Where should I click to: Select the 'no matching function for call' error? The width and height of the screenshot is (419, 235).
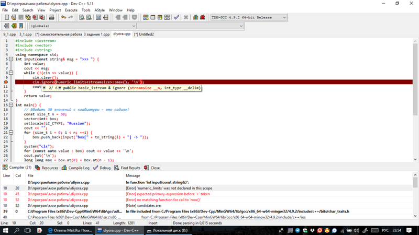tap(207, 200)
